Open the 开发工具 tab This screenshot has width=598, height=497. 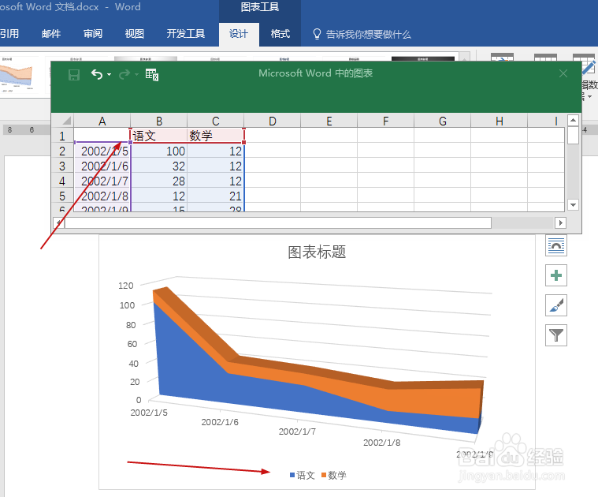[x=186, y=34]
